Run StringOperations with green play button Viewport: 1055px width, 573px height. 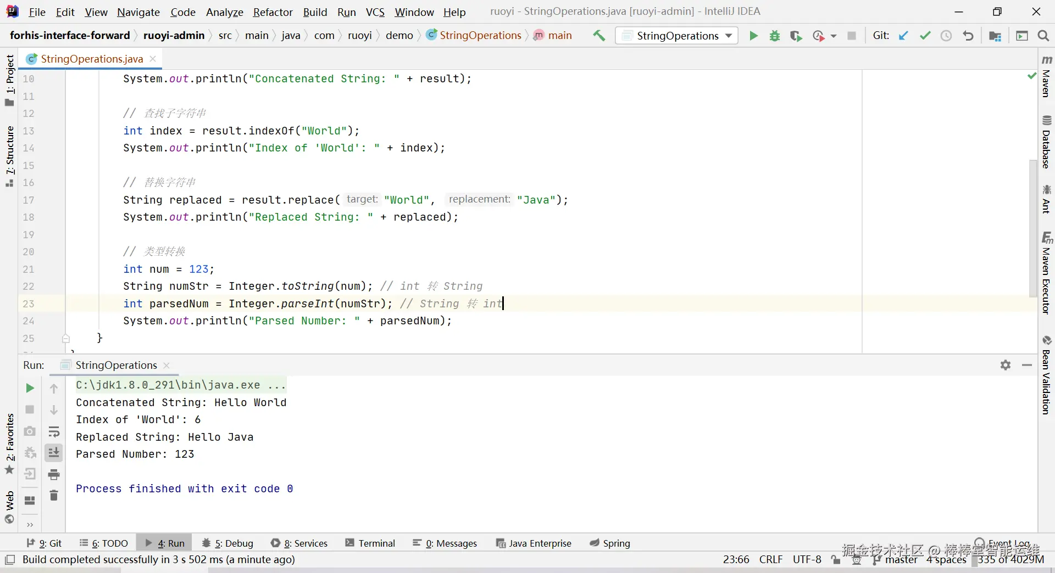pyautogui.click(x=753, y=36)
